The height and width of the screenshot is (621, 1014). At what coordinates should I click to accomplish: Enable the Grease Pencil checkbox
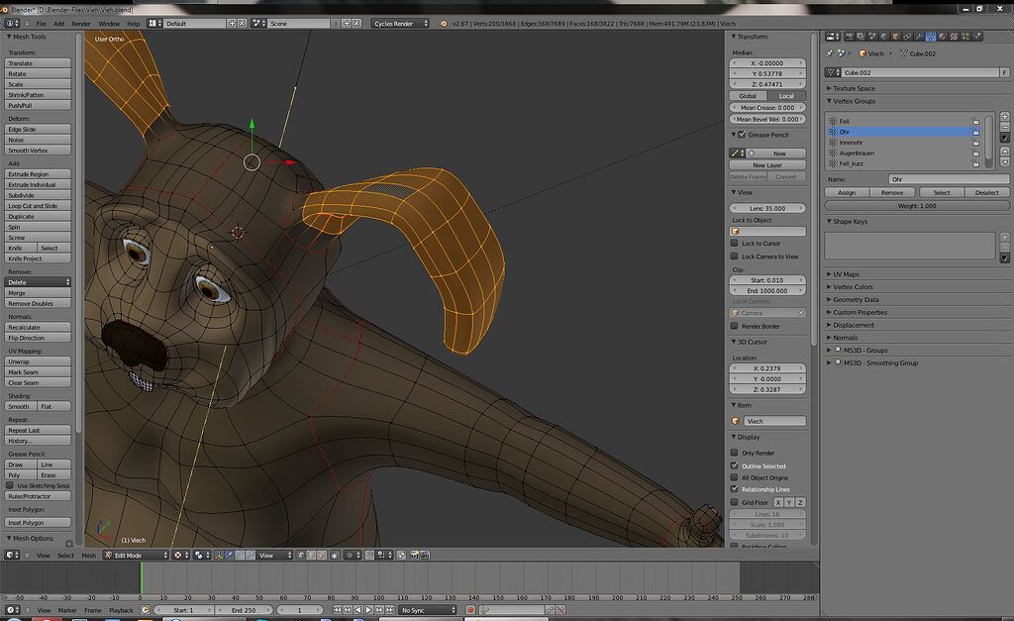coord(743,135)
